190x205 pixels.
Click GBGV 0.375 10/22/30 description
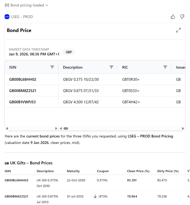(x=81, y=79)
